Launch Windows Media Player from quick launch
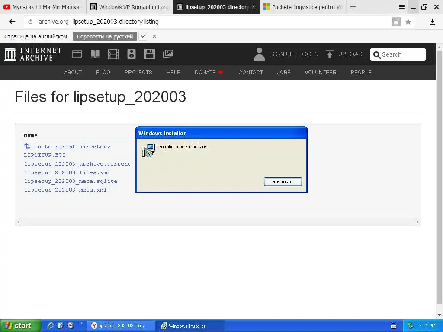443x332 pixels. [x=71, y=326]
